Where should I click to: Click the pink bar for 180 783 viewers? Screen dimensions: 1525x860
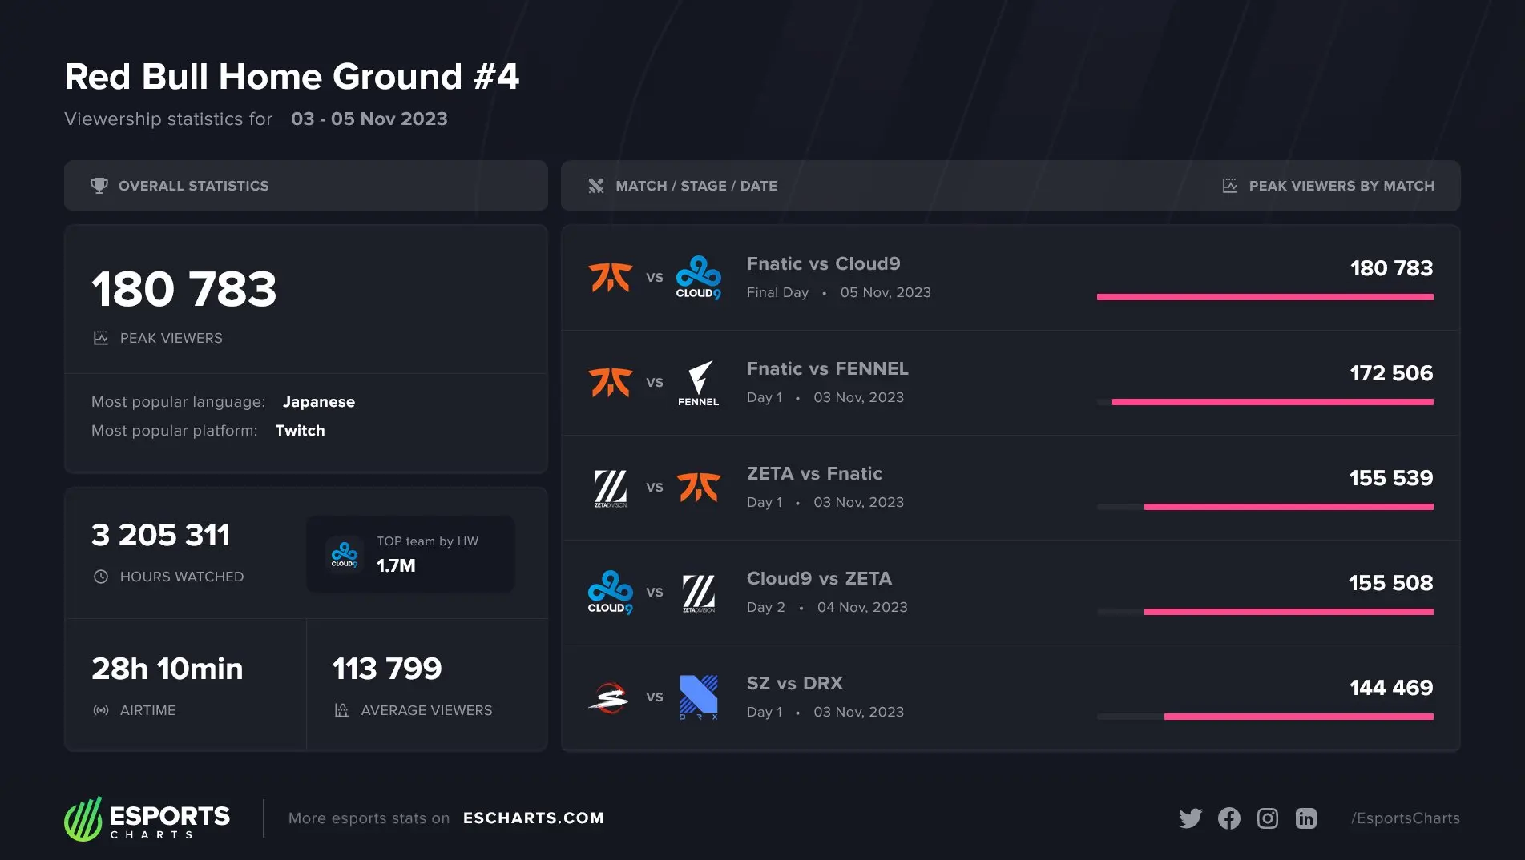(x=1265, y=297)
